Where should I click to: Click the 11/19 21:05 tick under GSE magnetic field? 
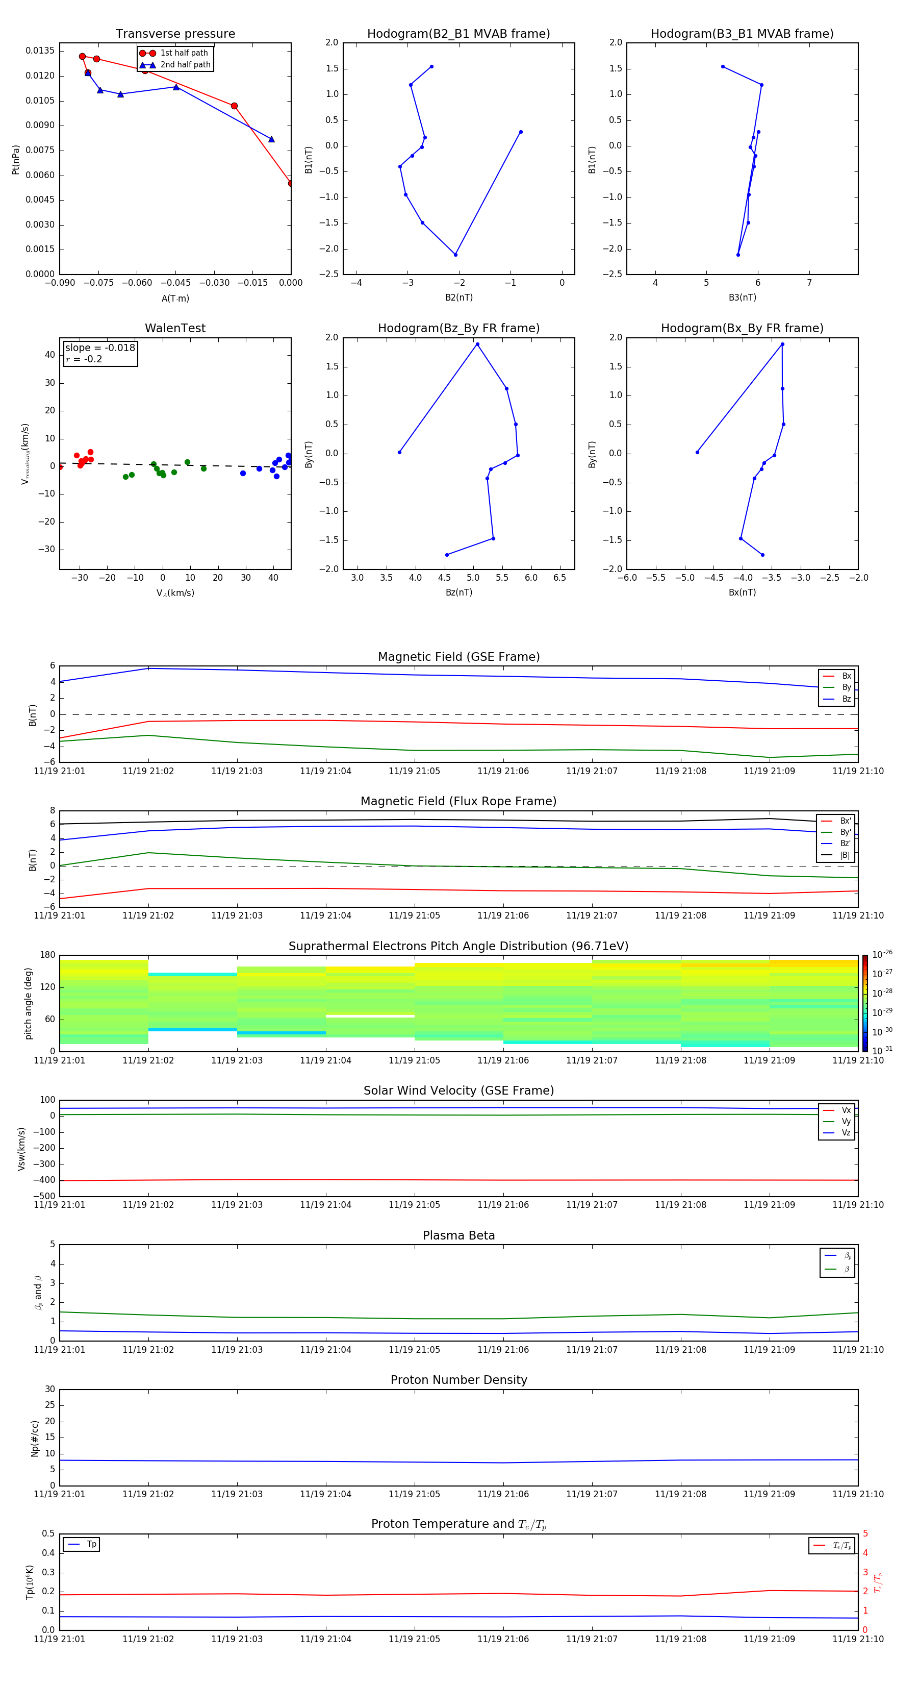(x=414, y=772)
